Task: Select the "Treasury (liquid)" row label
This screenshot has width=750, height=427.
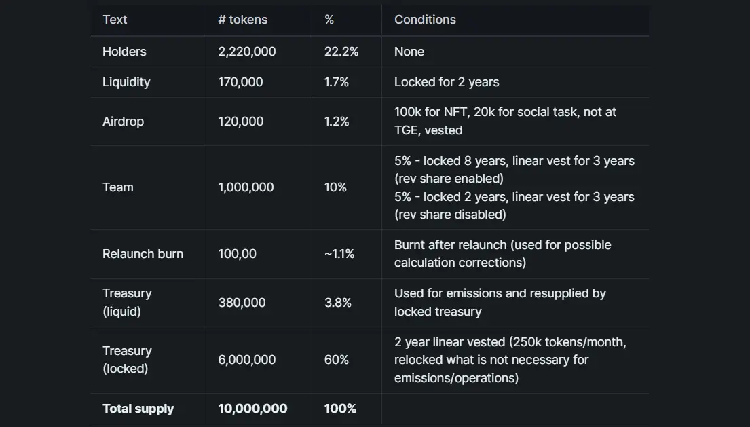Action: point(127,302)
